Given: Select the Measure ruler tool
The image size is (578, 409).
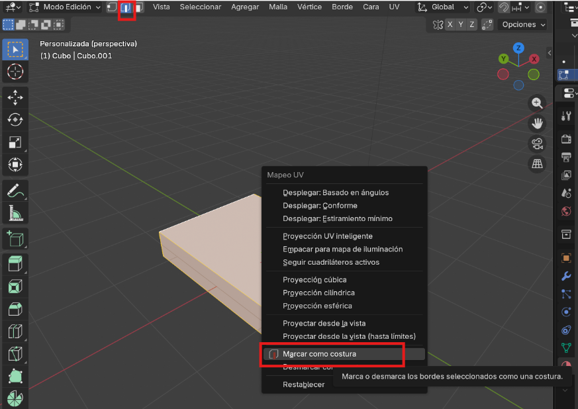Looking at the screenshot, I should click(x=15, y=213).
